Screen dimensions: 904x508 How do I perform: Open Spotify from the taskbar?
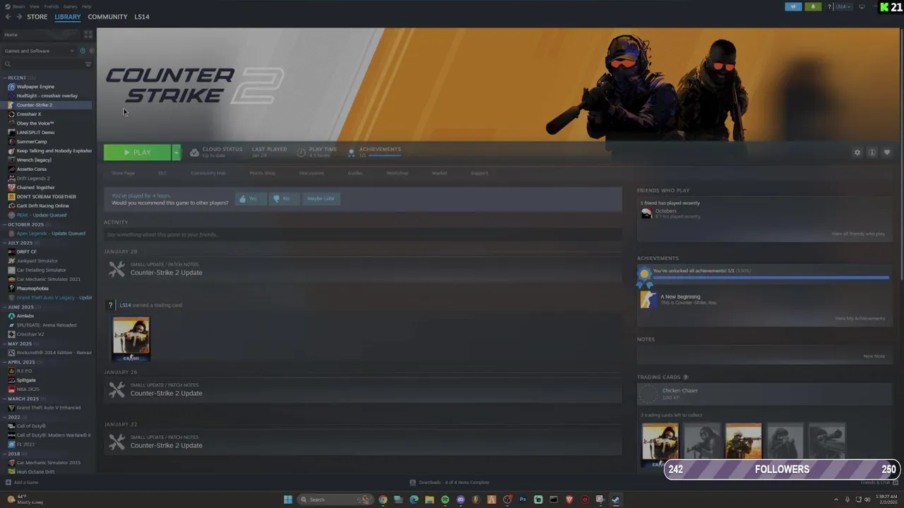pos(445,500)
